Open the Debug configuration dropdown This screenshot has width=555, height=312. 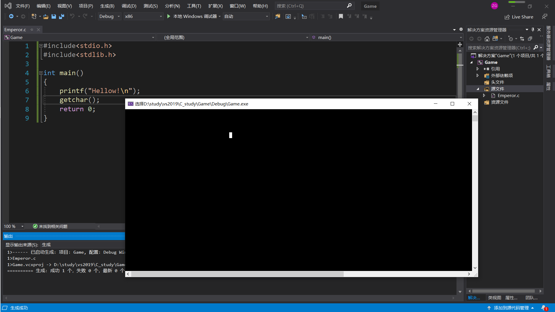[x=110, y=16]
